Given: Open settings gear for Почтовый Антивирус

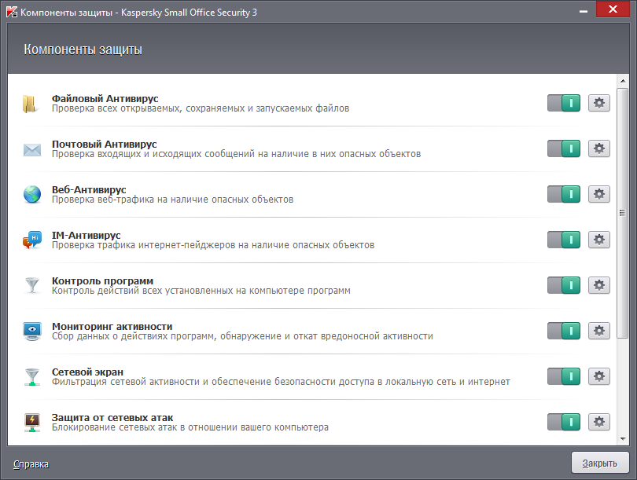Looking at the screenshot, I should (x=598, y=148).
